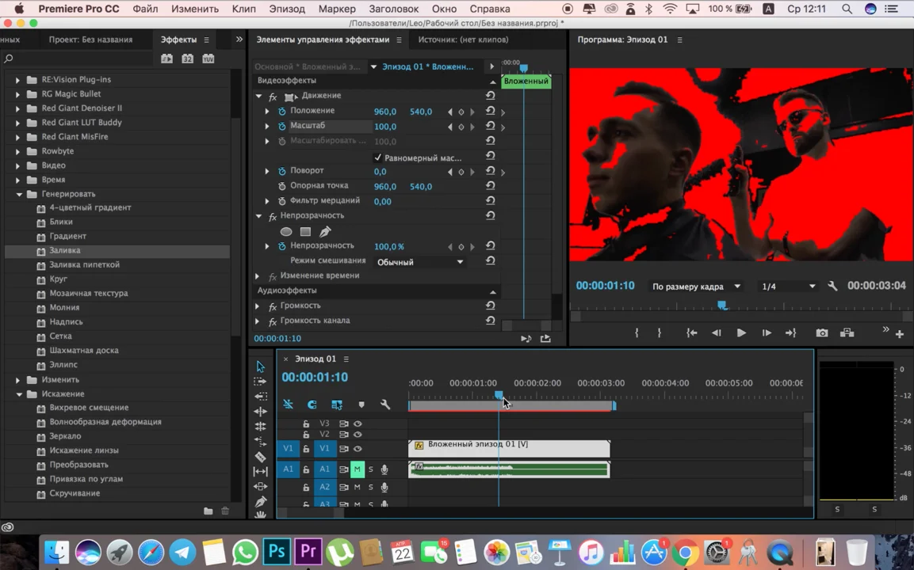
Task: Select the Hand tool
Action: pos(260,515)
